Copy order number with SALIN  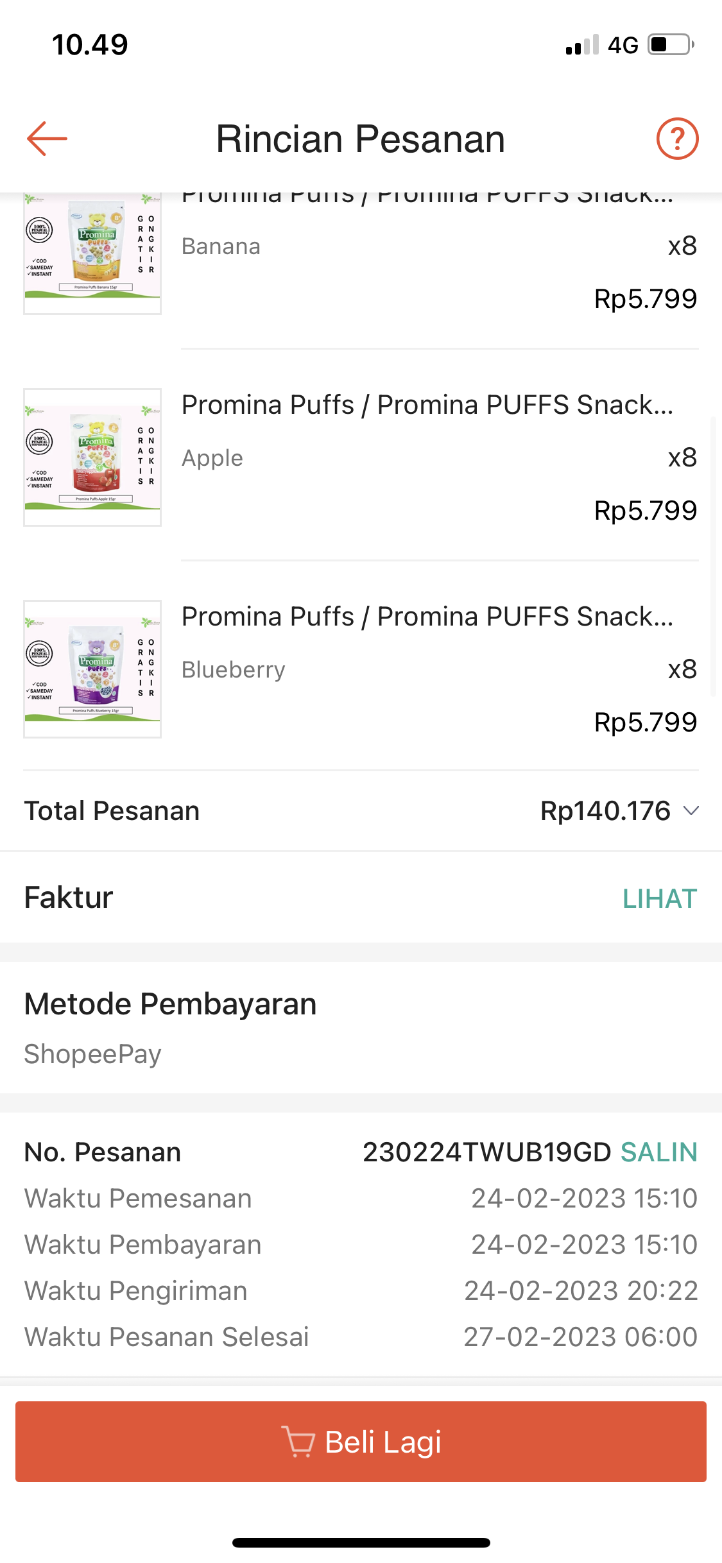coord(658,1152)
